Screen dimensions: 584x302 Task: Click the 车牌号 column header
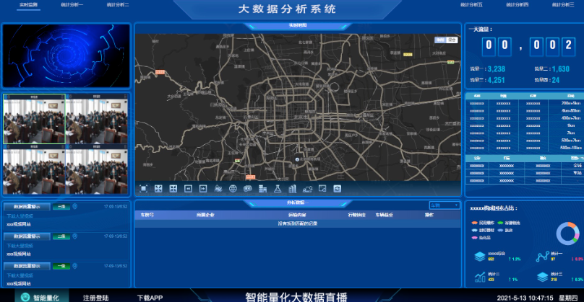tap(147, 215)
